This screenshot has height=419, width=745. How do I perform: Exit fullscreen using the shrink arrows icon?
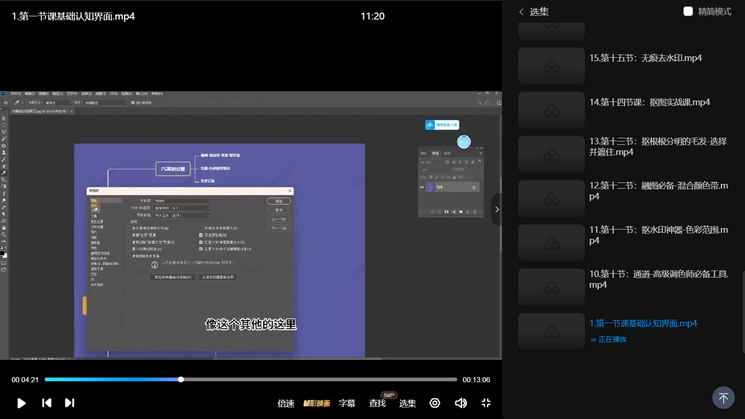(x=486, y=403)
